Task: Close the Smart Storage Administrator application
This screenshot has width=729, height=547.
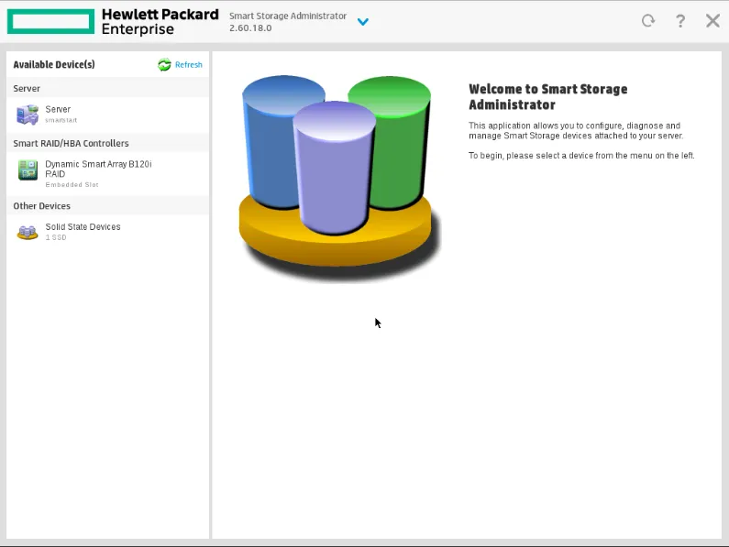Action: click(x=712, y=21)
